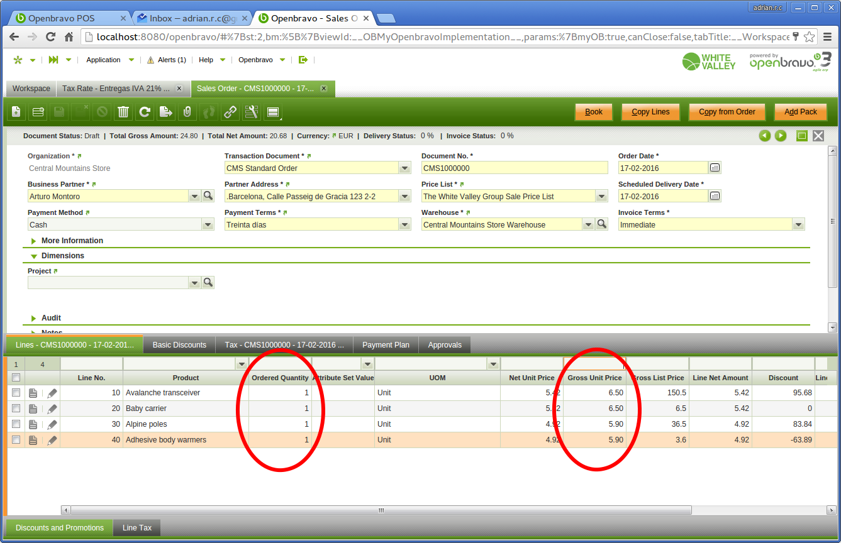Open the Invoice Terms dropdown
Viewport: 841px width, 543px height.
pos(798,224)
